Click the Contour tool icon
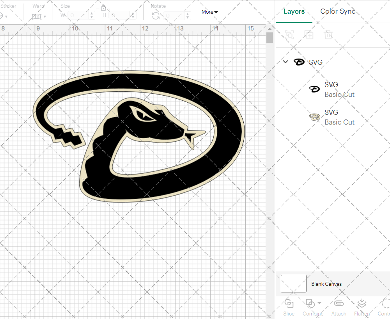390x319 pixels. 385,304
